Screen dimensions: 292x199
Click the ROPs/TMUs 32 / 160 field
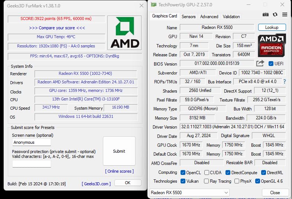192,82
